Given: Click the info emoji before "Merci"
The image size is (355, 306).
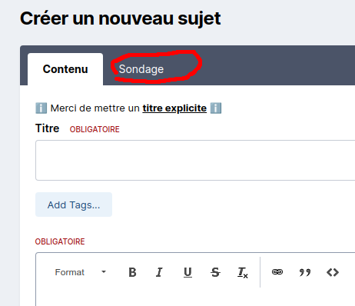Looking at the screenshot, I should tap(41, 108).
